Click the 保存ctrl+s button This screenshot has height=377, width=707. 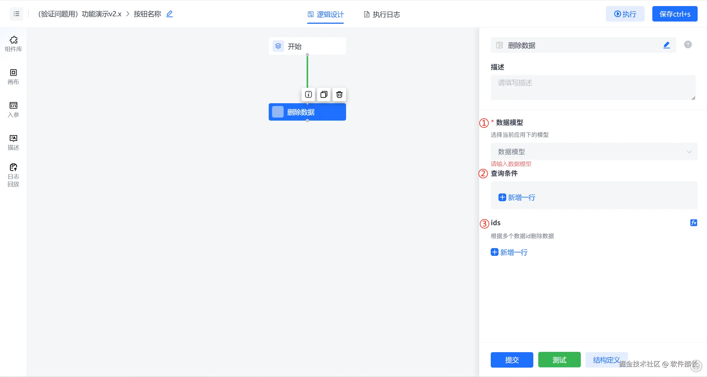(674, 14)
